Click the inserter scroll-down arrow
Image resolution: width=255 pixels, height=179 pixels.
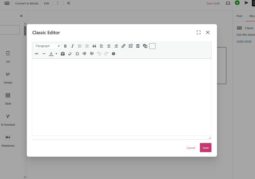point(25,177)
